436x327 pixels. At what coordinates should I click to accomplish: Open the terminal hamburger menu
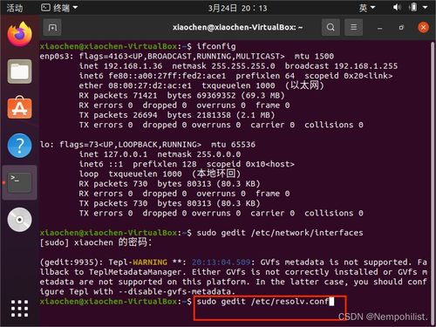tap(353, 27)
